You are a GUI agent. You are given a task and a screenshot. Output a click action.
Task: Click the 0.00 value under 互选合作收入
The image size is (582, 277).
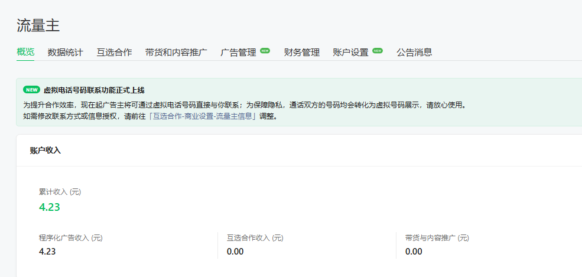tap(235, 252)
